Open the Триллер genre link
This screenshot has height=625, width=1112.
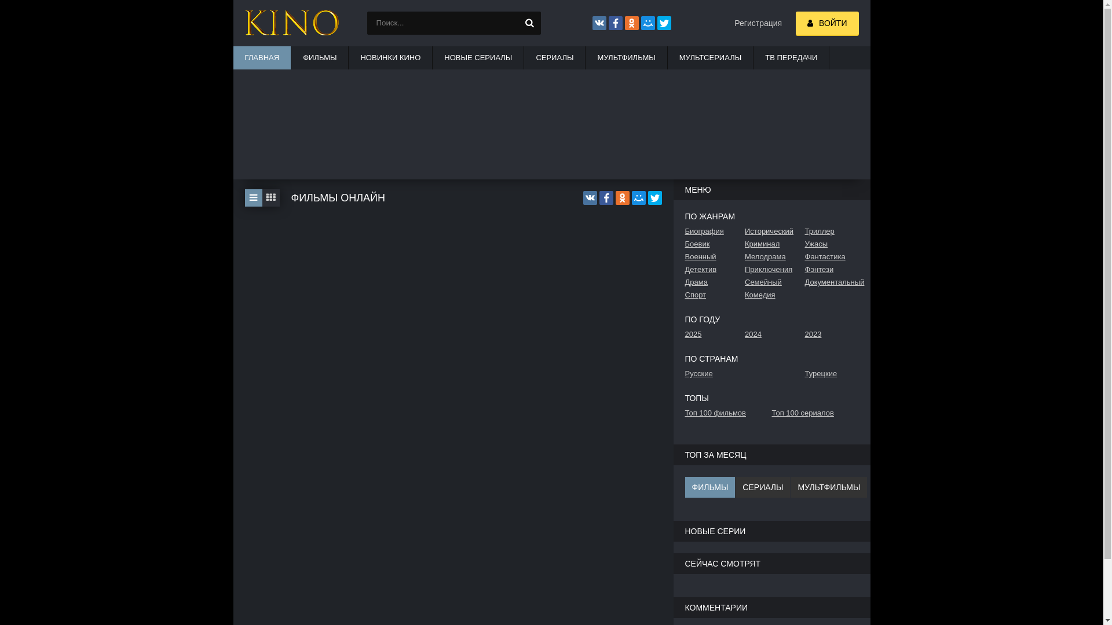point(819,231)
